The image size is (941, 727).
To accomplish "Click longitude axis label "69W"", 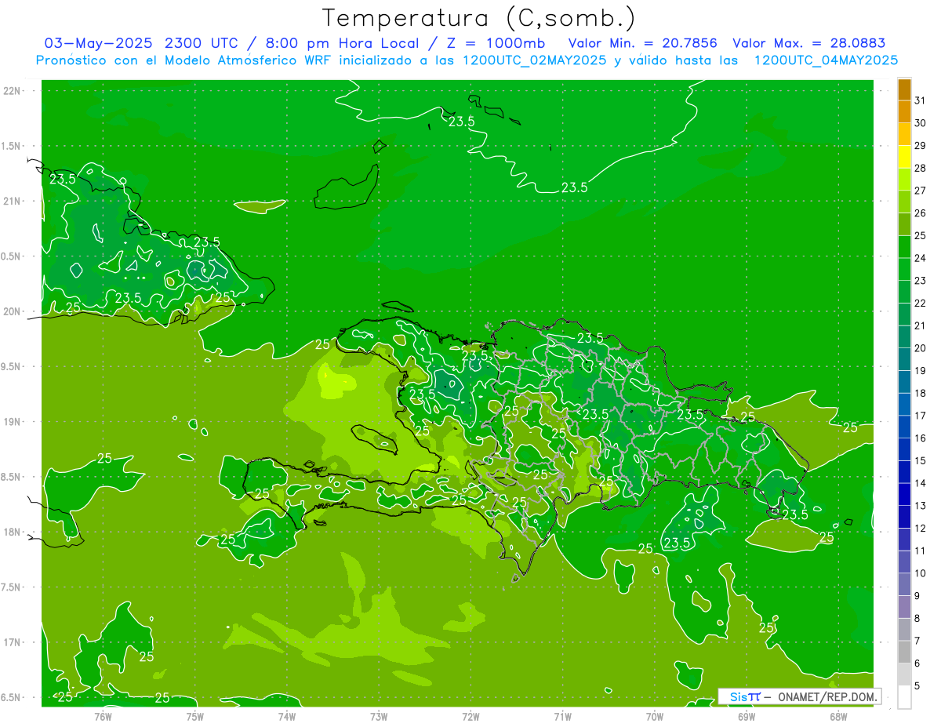I will [x=746, y=716].
